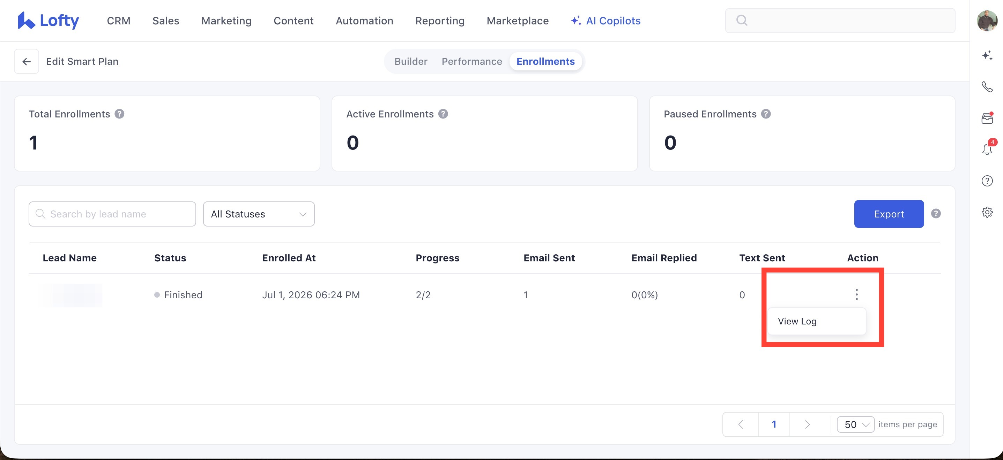This screenshot has width=1003, height=460.
Task: Click the back arrow beside Edit Smart Plan
Action: (x=27, y=61)
